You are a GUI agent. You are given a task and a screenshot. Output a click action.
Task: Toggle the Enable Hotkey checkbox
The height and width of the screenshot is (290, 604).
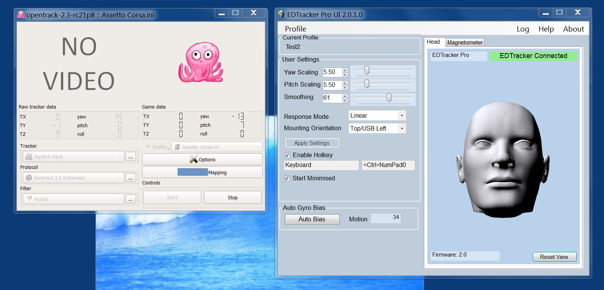287,155
